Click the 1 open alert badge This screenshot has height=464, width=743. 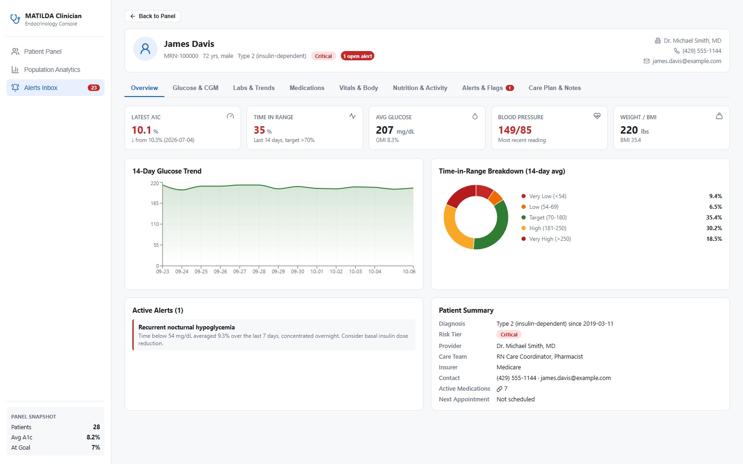tap(358, 56)
